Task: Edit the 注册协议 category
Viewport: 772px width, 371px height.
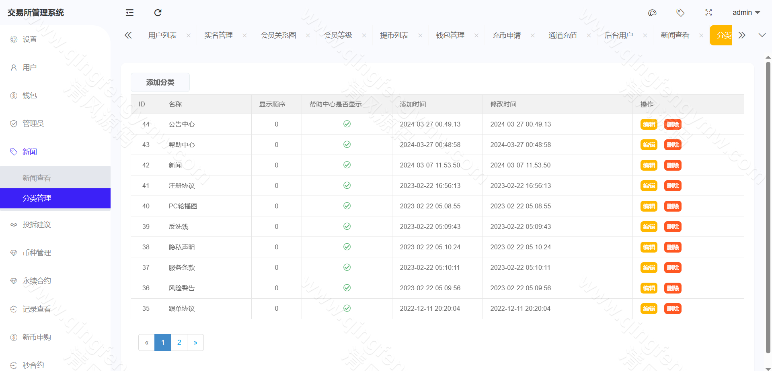Action: [649, 185]
